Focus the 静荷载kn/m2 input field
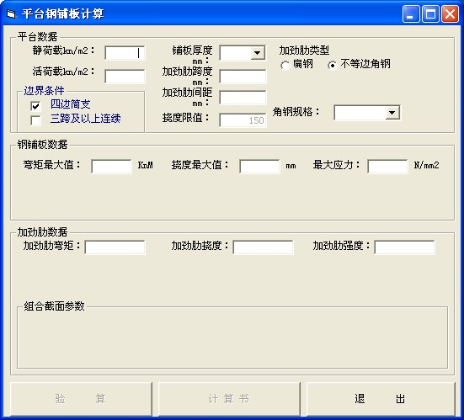Image resolution: width=464 pixels, height=420 pixels. pos(125,53)
